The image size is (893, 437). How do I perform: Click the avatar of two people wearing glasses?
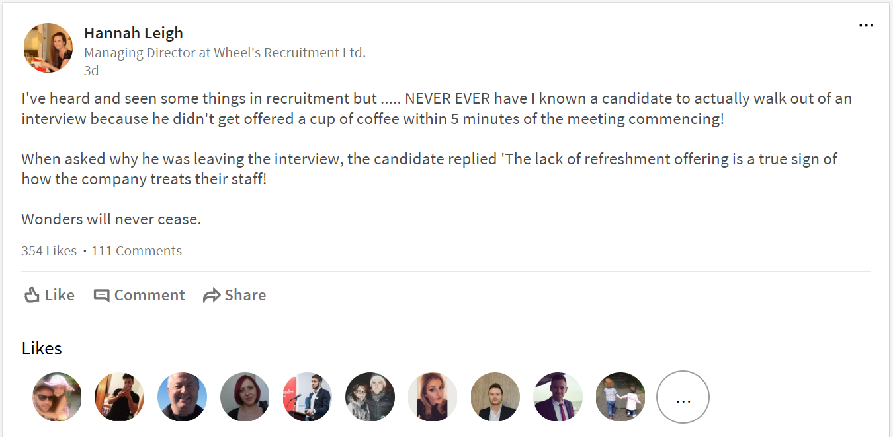click(370, 397)
